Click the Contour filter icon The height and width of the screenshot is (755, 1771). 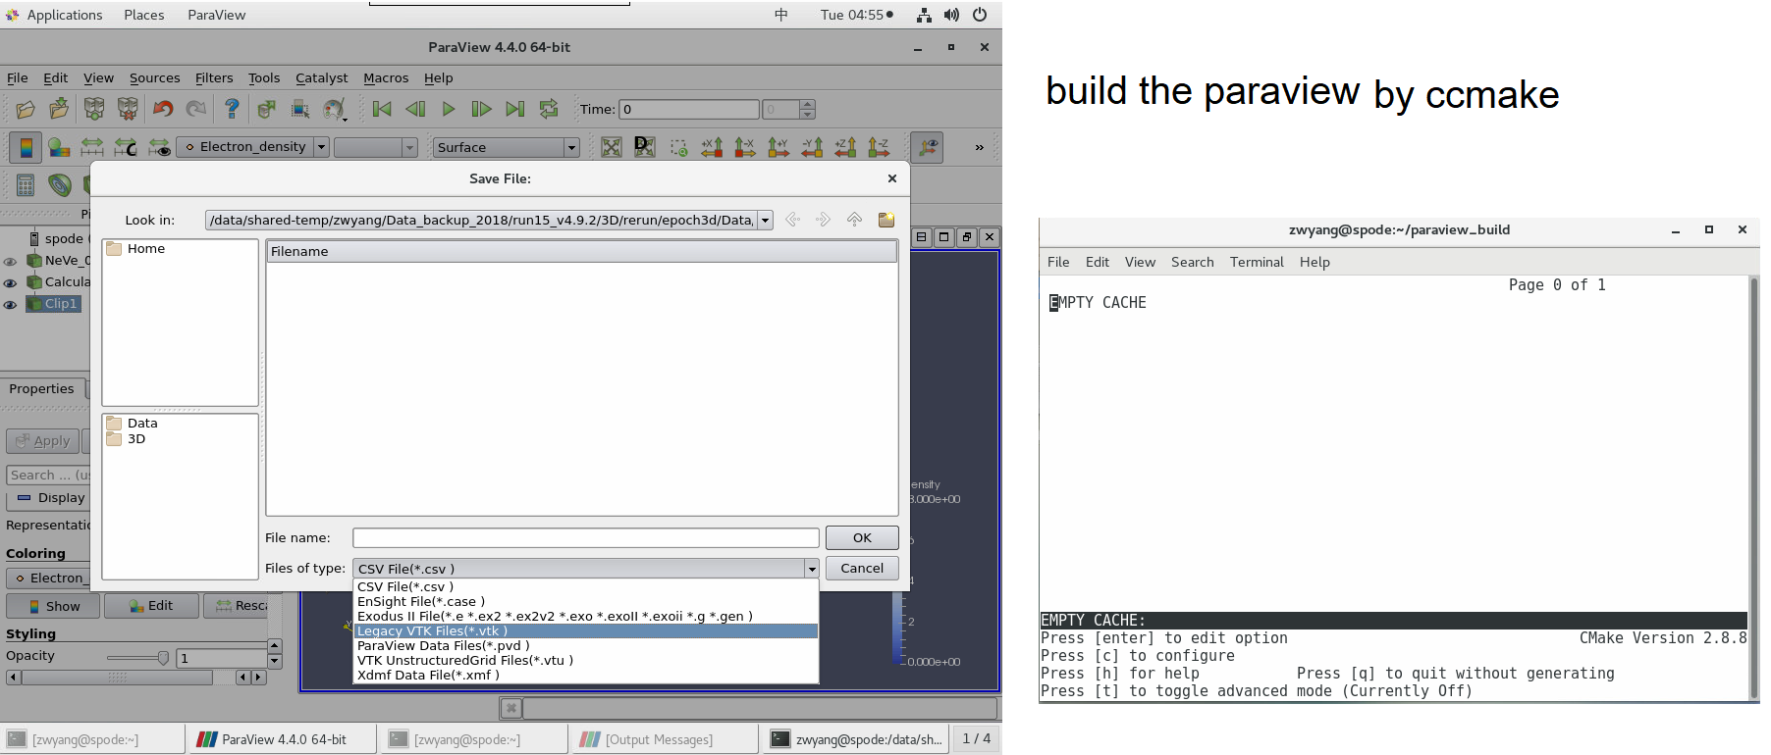point(59,184)
